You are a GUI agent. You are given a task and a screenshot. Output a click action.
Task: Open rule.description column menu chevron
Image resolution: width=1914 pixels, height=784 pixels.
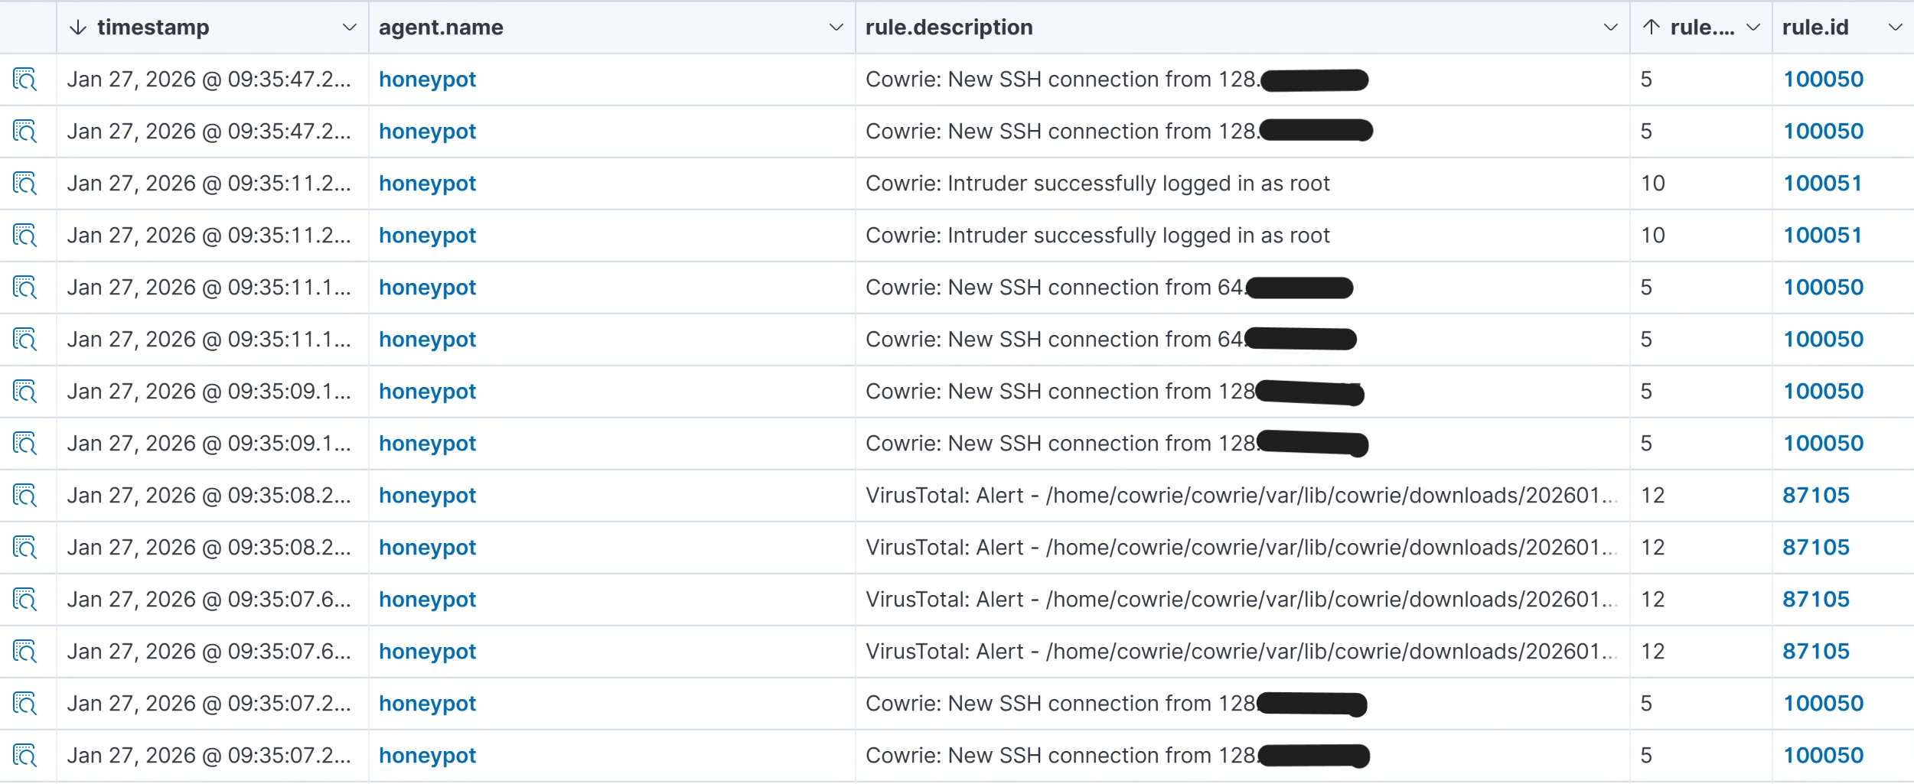tap(1610, 28)
